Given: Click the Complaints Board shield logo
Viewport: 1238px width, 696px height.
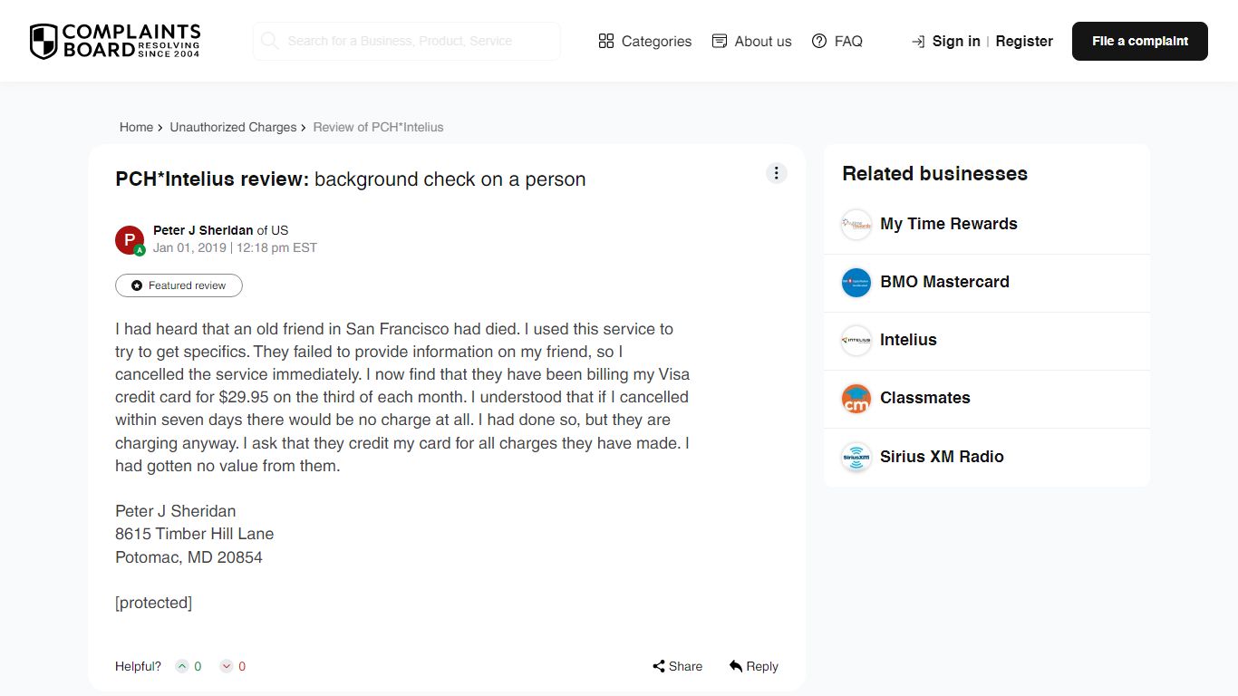Looking at the screenshot, I should coord(44,42).
